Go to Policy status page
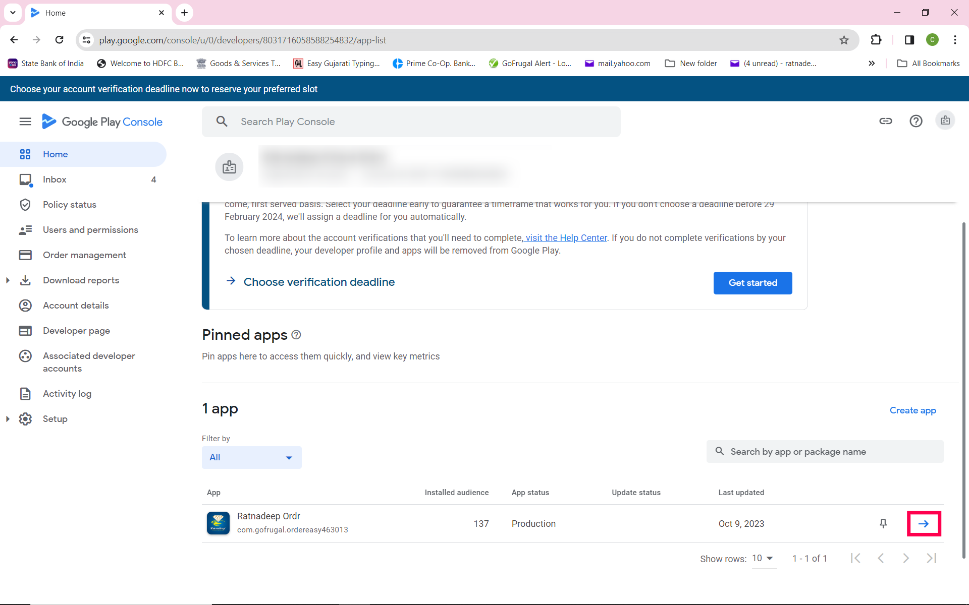Image resolution: width=969 pixels, height=605 pixels. point(69,205)
